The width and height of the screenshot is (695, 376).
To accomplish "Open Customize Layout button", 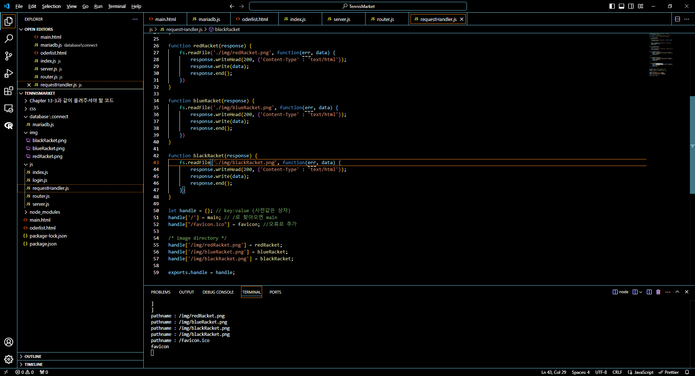I will (x=640, y=6).
